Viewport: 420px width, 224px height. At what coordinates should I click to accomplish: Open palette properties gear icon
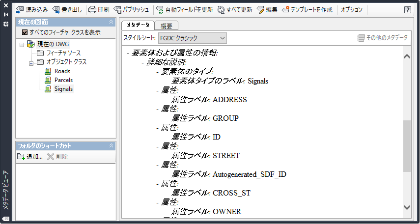click(6, 24)
